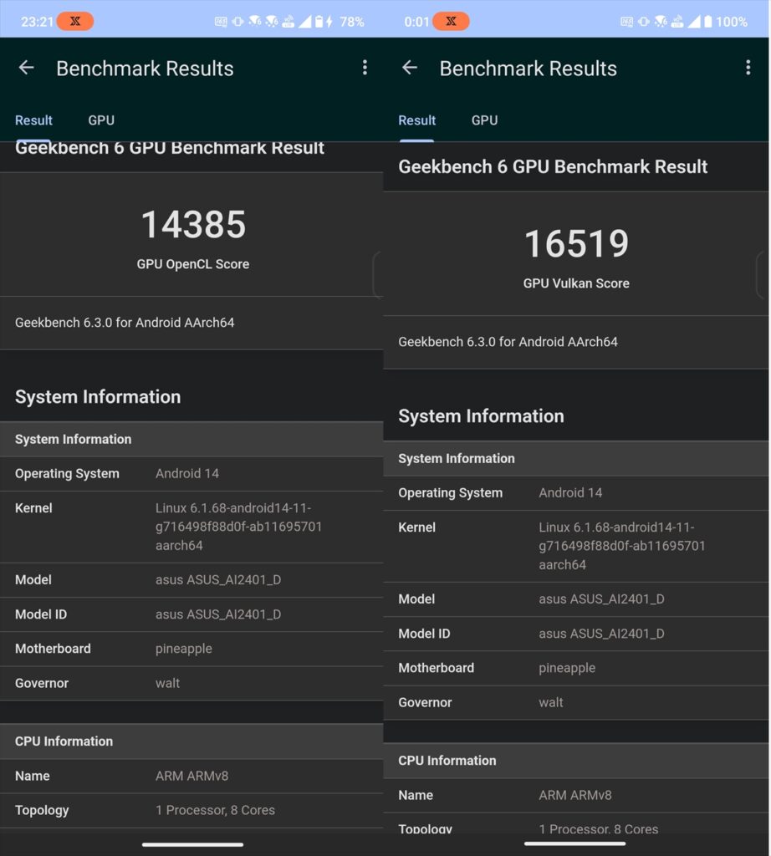The width and height of the screenshot is (771, 856).
Task: Tap the X notification pill beside 0:01
Action: (451, 22)
